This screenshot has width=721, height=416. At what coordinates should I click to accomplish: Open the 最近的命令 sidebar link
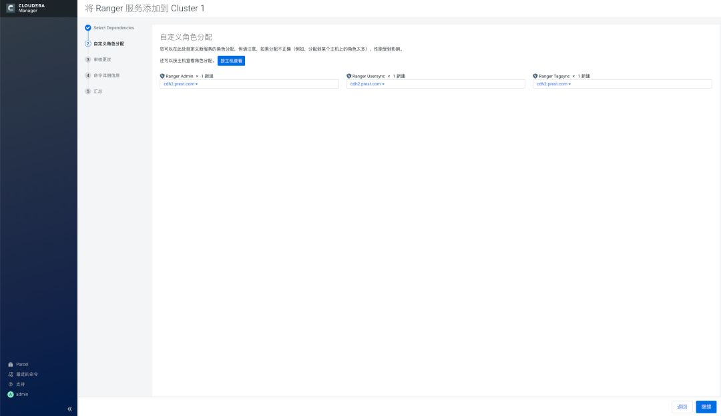(27, 374)
